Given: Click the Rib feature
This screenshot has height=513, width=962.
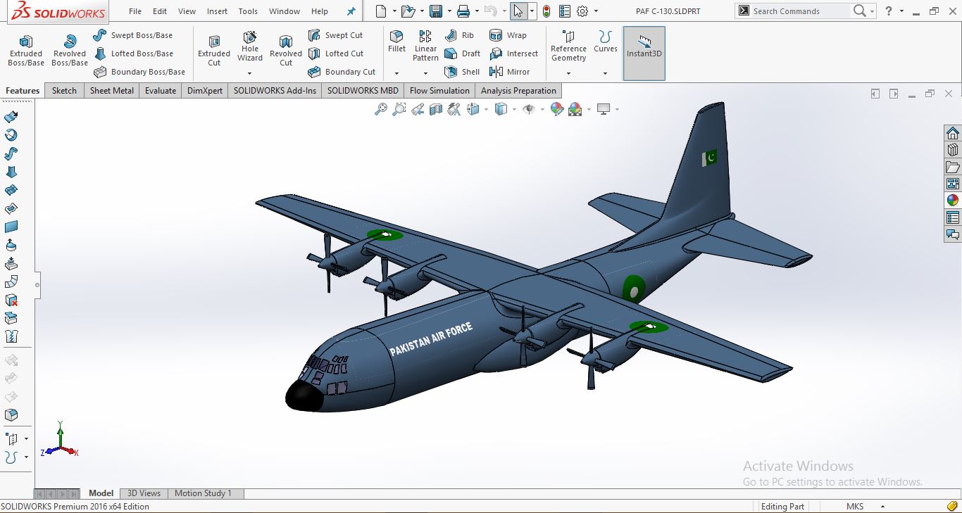Looking at the screenshot, I should (460, 35).
